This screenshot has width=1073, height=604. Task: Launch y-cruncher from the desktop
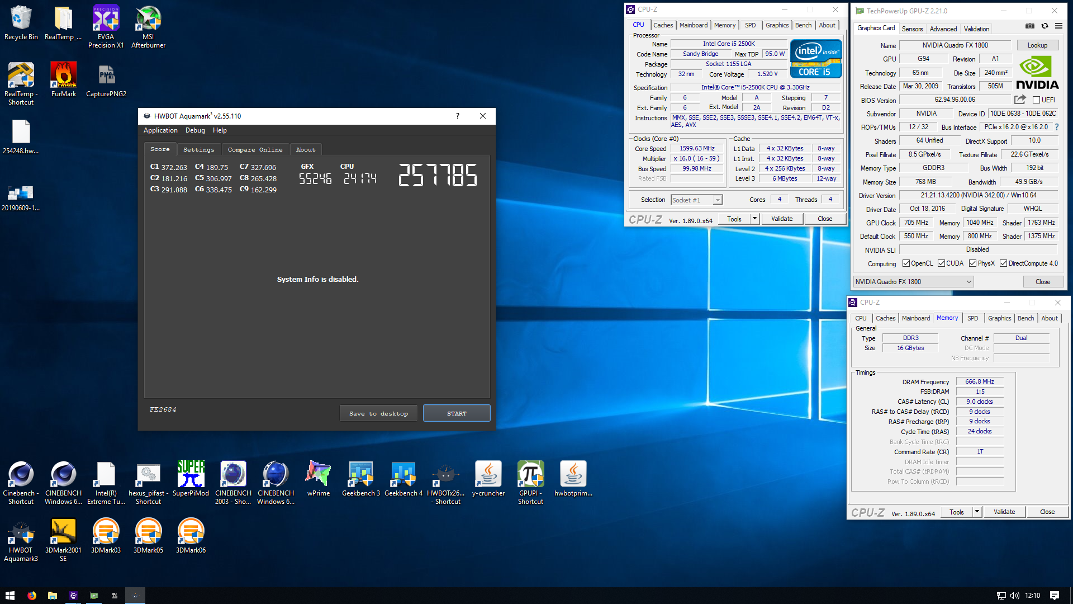488,479
